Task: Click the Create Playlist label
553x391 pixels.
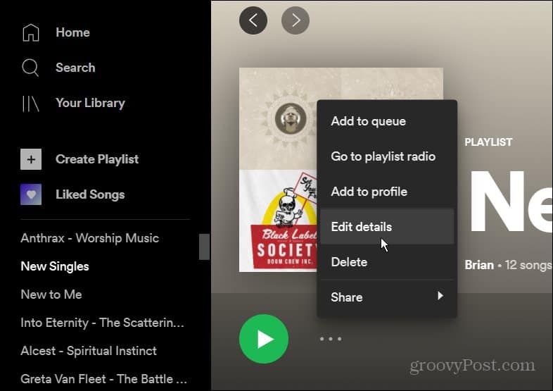Action: (x=97, y=159)
